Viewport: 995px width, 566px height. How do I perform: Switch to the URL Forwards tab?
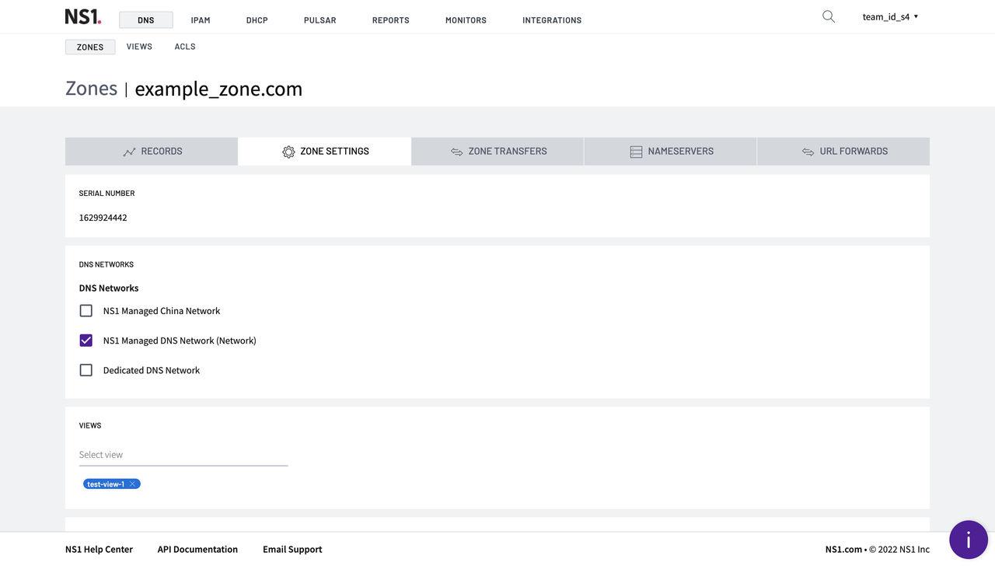[x=843, y=152]
